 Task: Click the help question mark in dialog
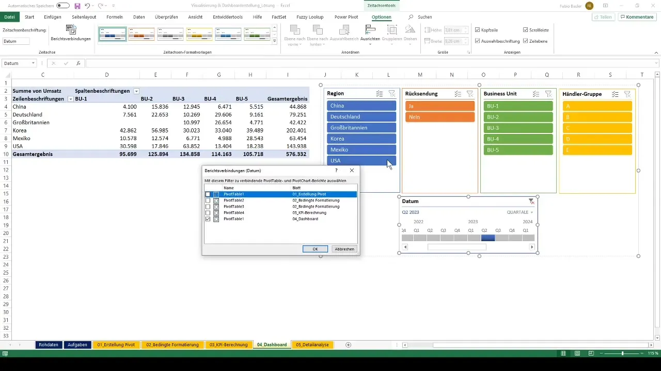336,170
